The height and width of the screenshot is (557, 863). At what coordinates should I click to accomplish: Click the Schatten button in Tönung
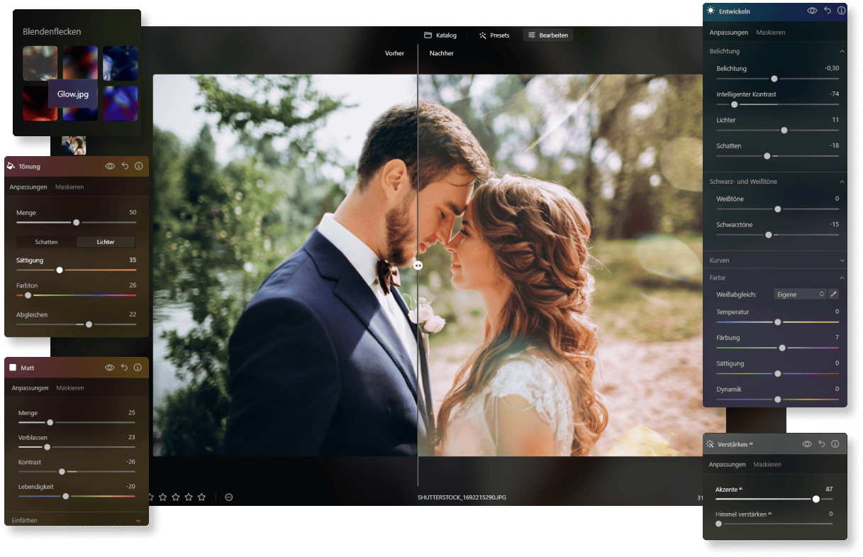click(x=45, y=241)
